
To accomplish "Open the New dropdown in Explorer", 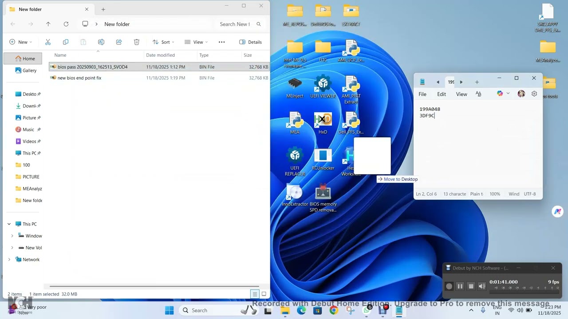I will [x=21, y=42].
